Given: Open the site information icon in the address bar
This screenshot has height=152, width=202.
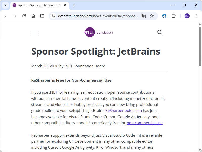Looking at the screenshot, I should 53,16.
